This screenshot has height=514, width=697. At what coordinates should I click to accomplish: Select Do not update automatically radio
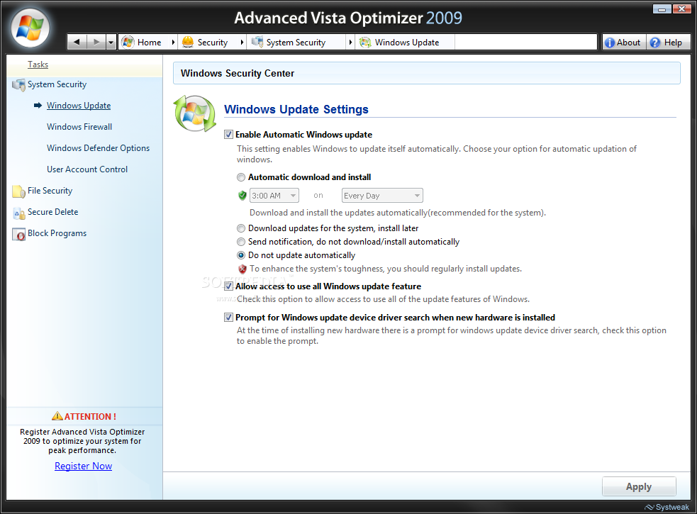[x=241, y=255]
